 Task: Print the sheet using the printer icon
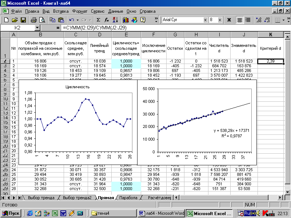pos(34,20)
